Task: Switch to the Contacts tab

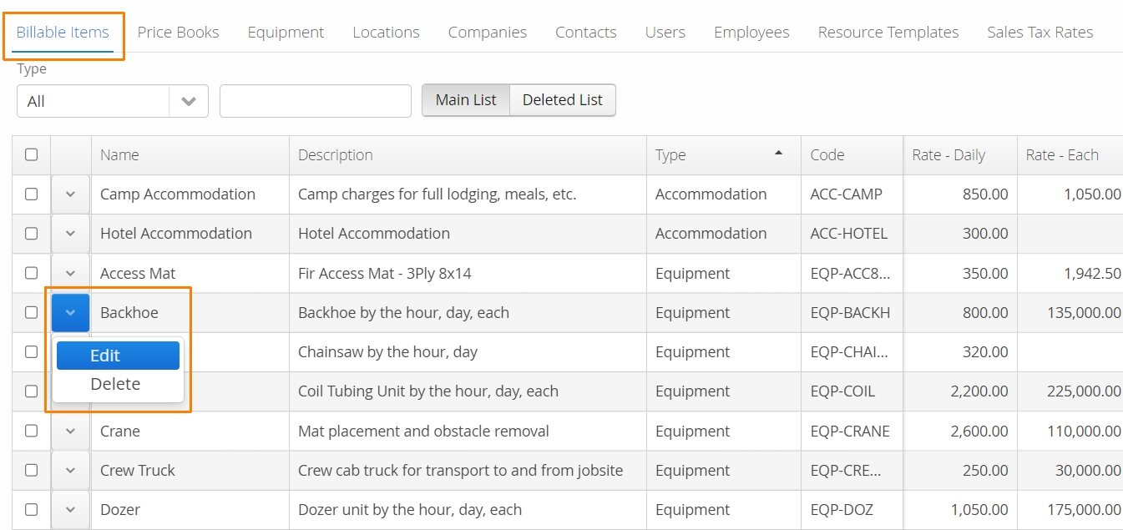Action: (586, 33)
